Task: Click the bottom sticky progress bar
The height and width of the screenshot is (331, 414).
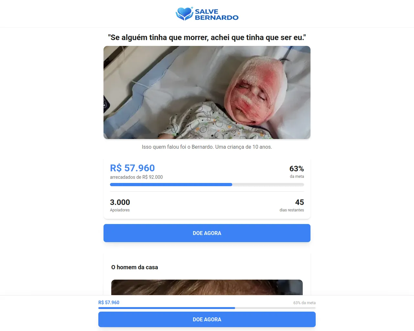Action: (207, 308)
